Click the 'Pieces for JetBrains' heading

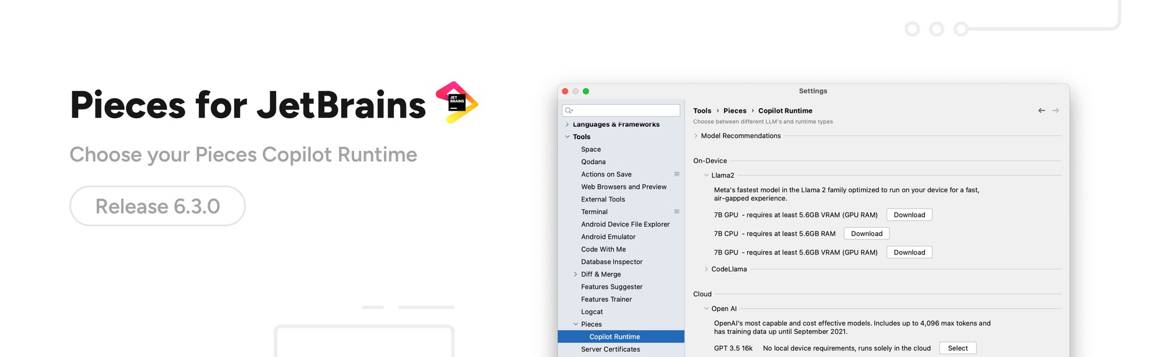[x=248, y=105]
